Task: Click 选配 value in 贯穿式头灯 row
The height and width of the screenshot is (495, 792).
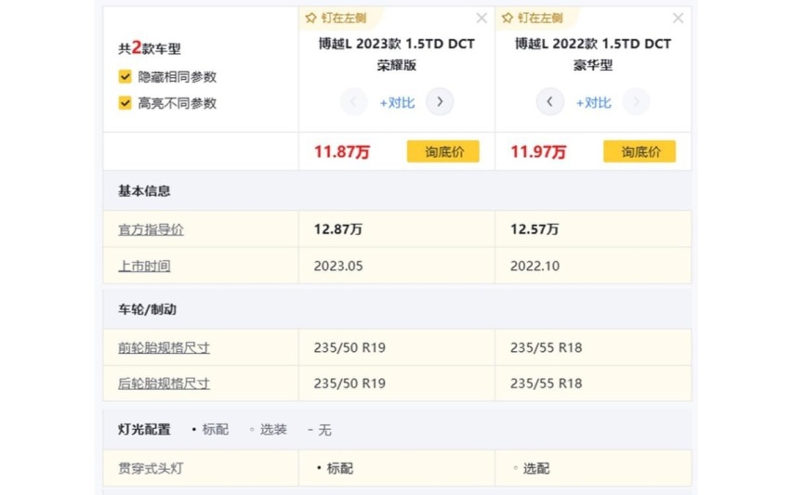Action: [x=531, y=468]
